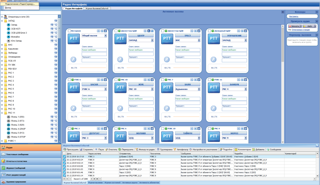The image size is (320, 185).
Task: Tick the checkbox on Диспетчер ЦДВ card
Action: point(116,31)
